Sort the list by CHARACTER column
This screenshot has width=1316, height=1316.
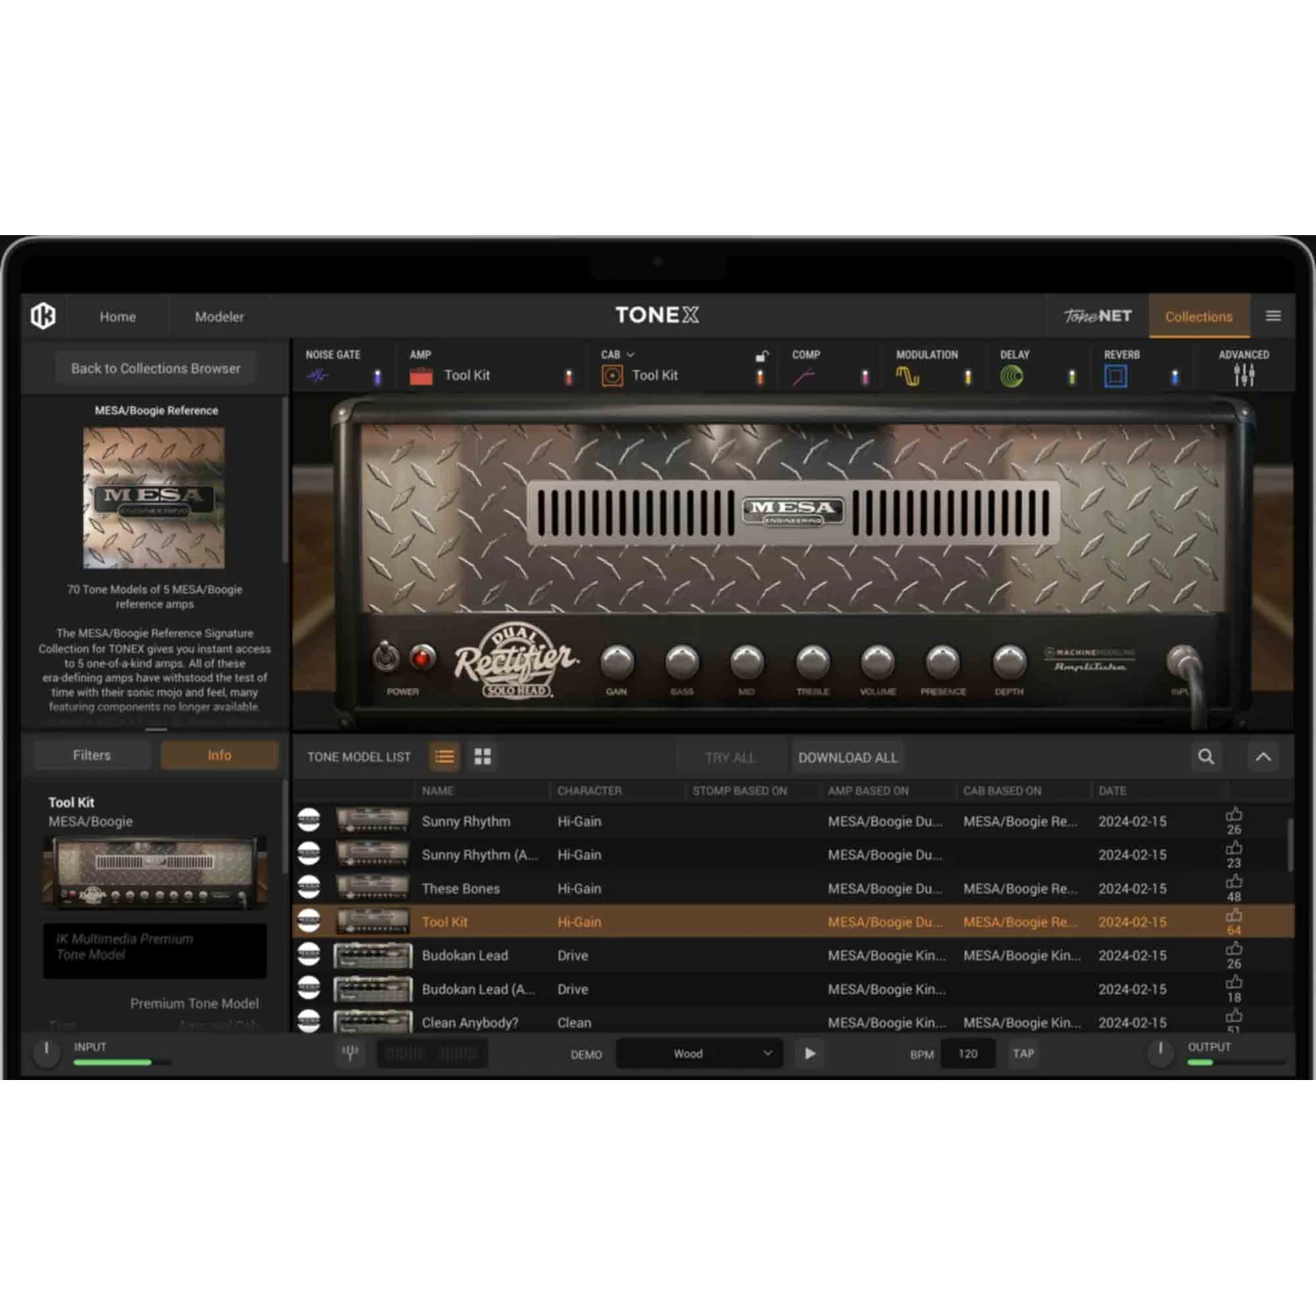[590, 790]
